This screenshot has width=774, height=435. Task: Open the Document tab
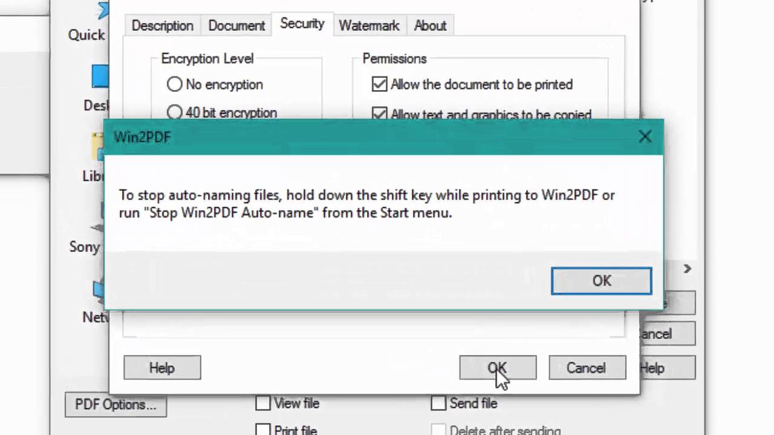(x=236, y=25)
